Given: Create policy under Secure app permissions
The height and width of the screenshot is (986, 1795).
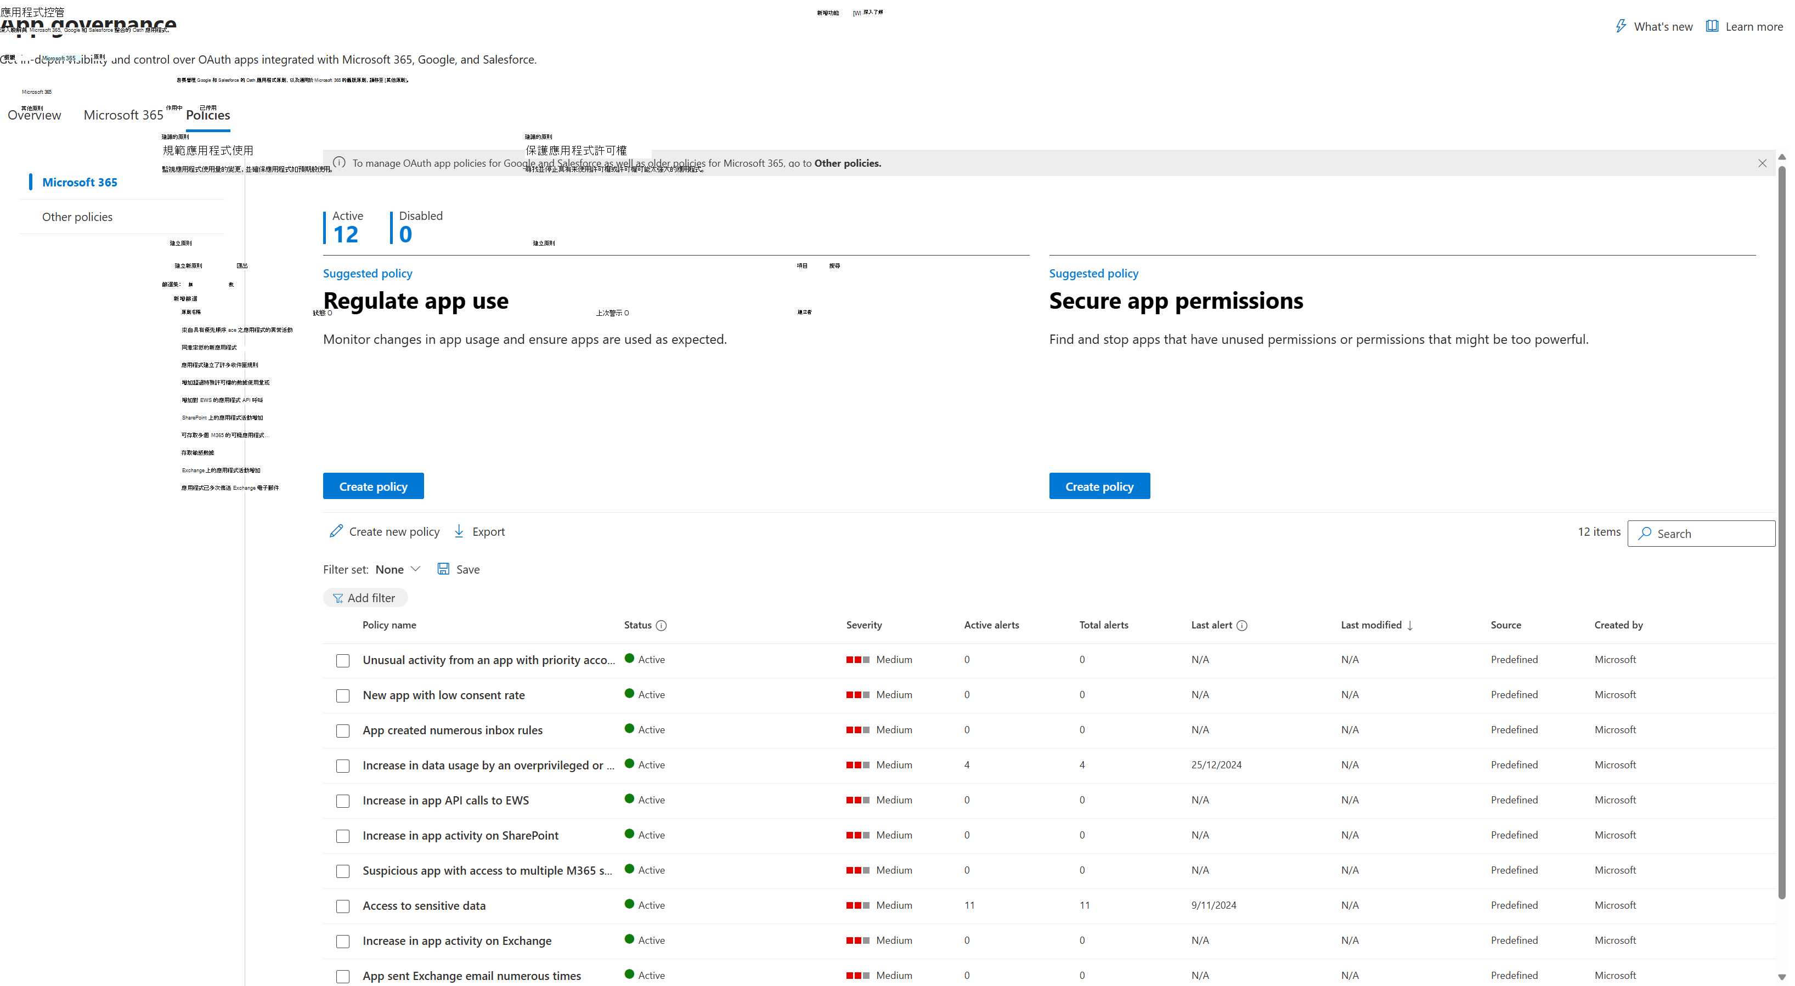Looking at the screenshot, I should (x=1099, y=486).
